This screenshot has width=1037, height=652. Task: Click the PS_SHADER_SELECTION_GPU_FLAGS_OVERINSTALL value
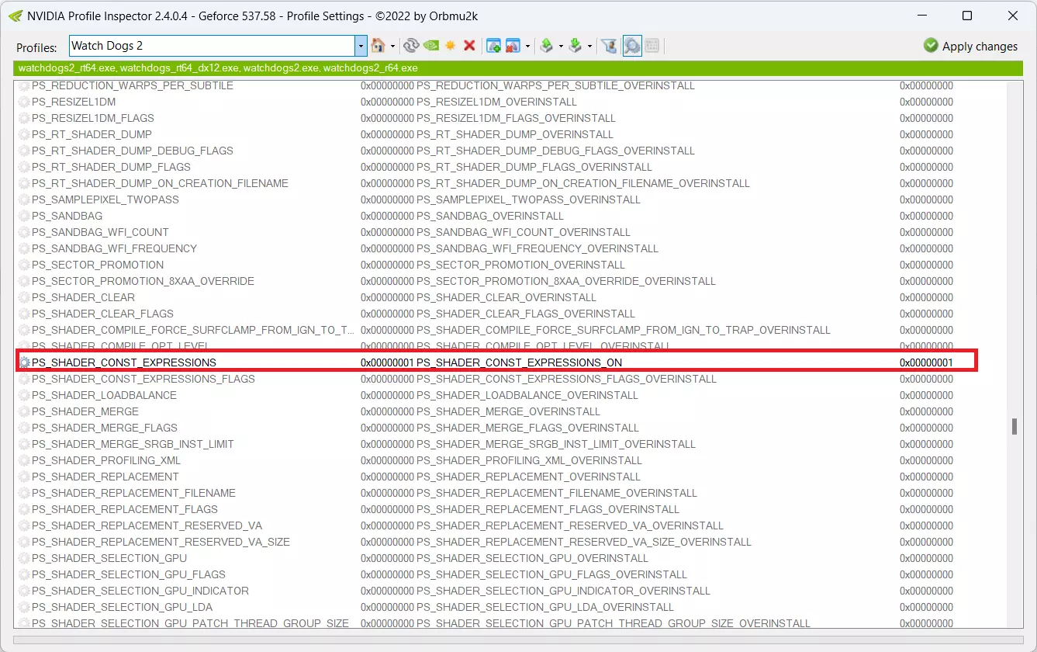tap(551, 574)
